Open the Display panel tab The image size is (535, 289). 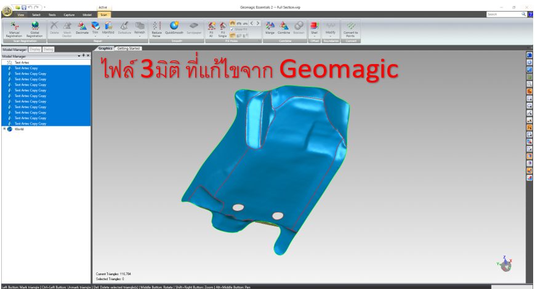35,49
